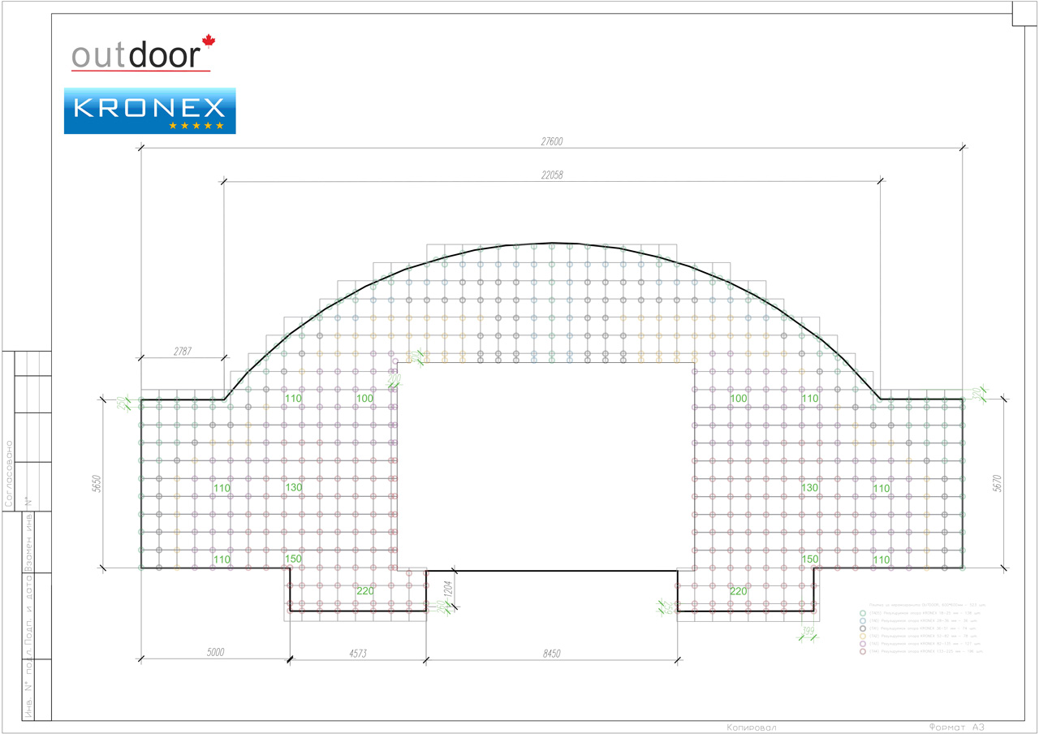Click the blue legend circle for 28-36 мм
This screenshot has height=734, width=1039.
863,621
